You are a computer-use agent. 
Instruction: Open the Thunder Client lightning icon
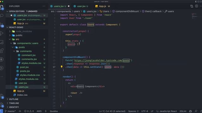(x=2, y=59)
